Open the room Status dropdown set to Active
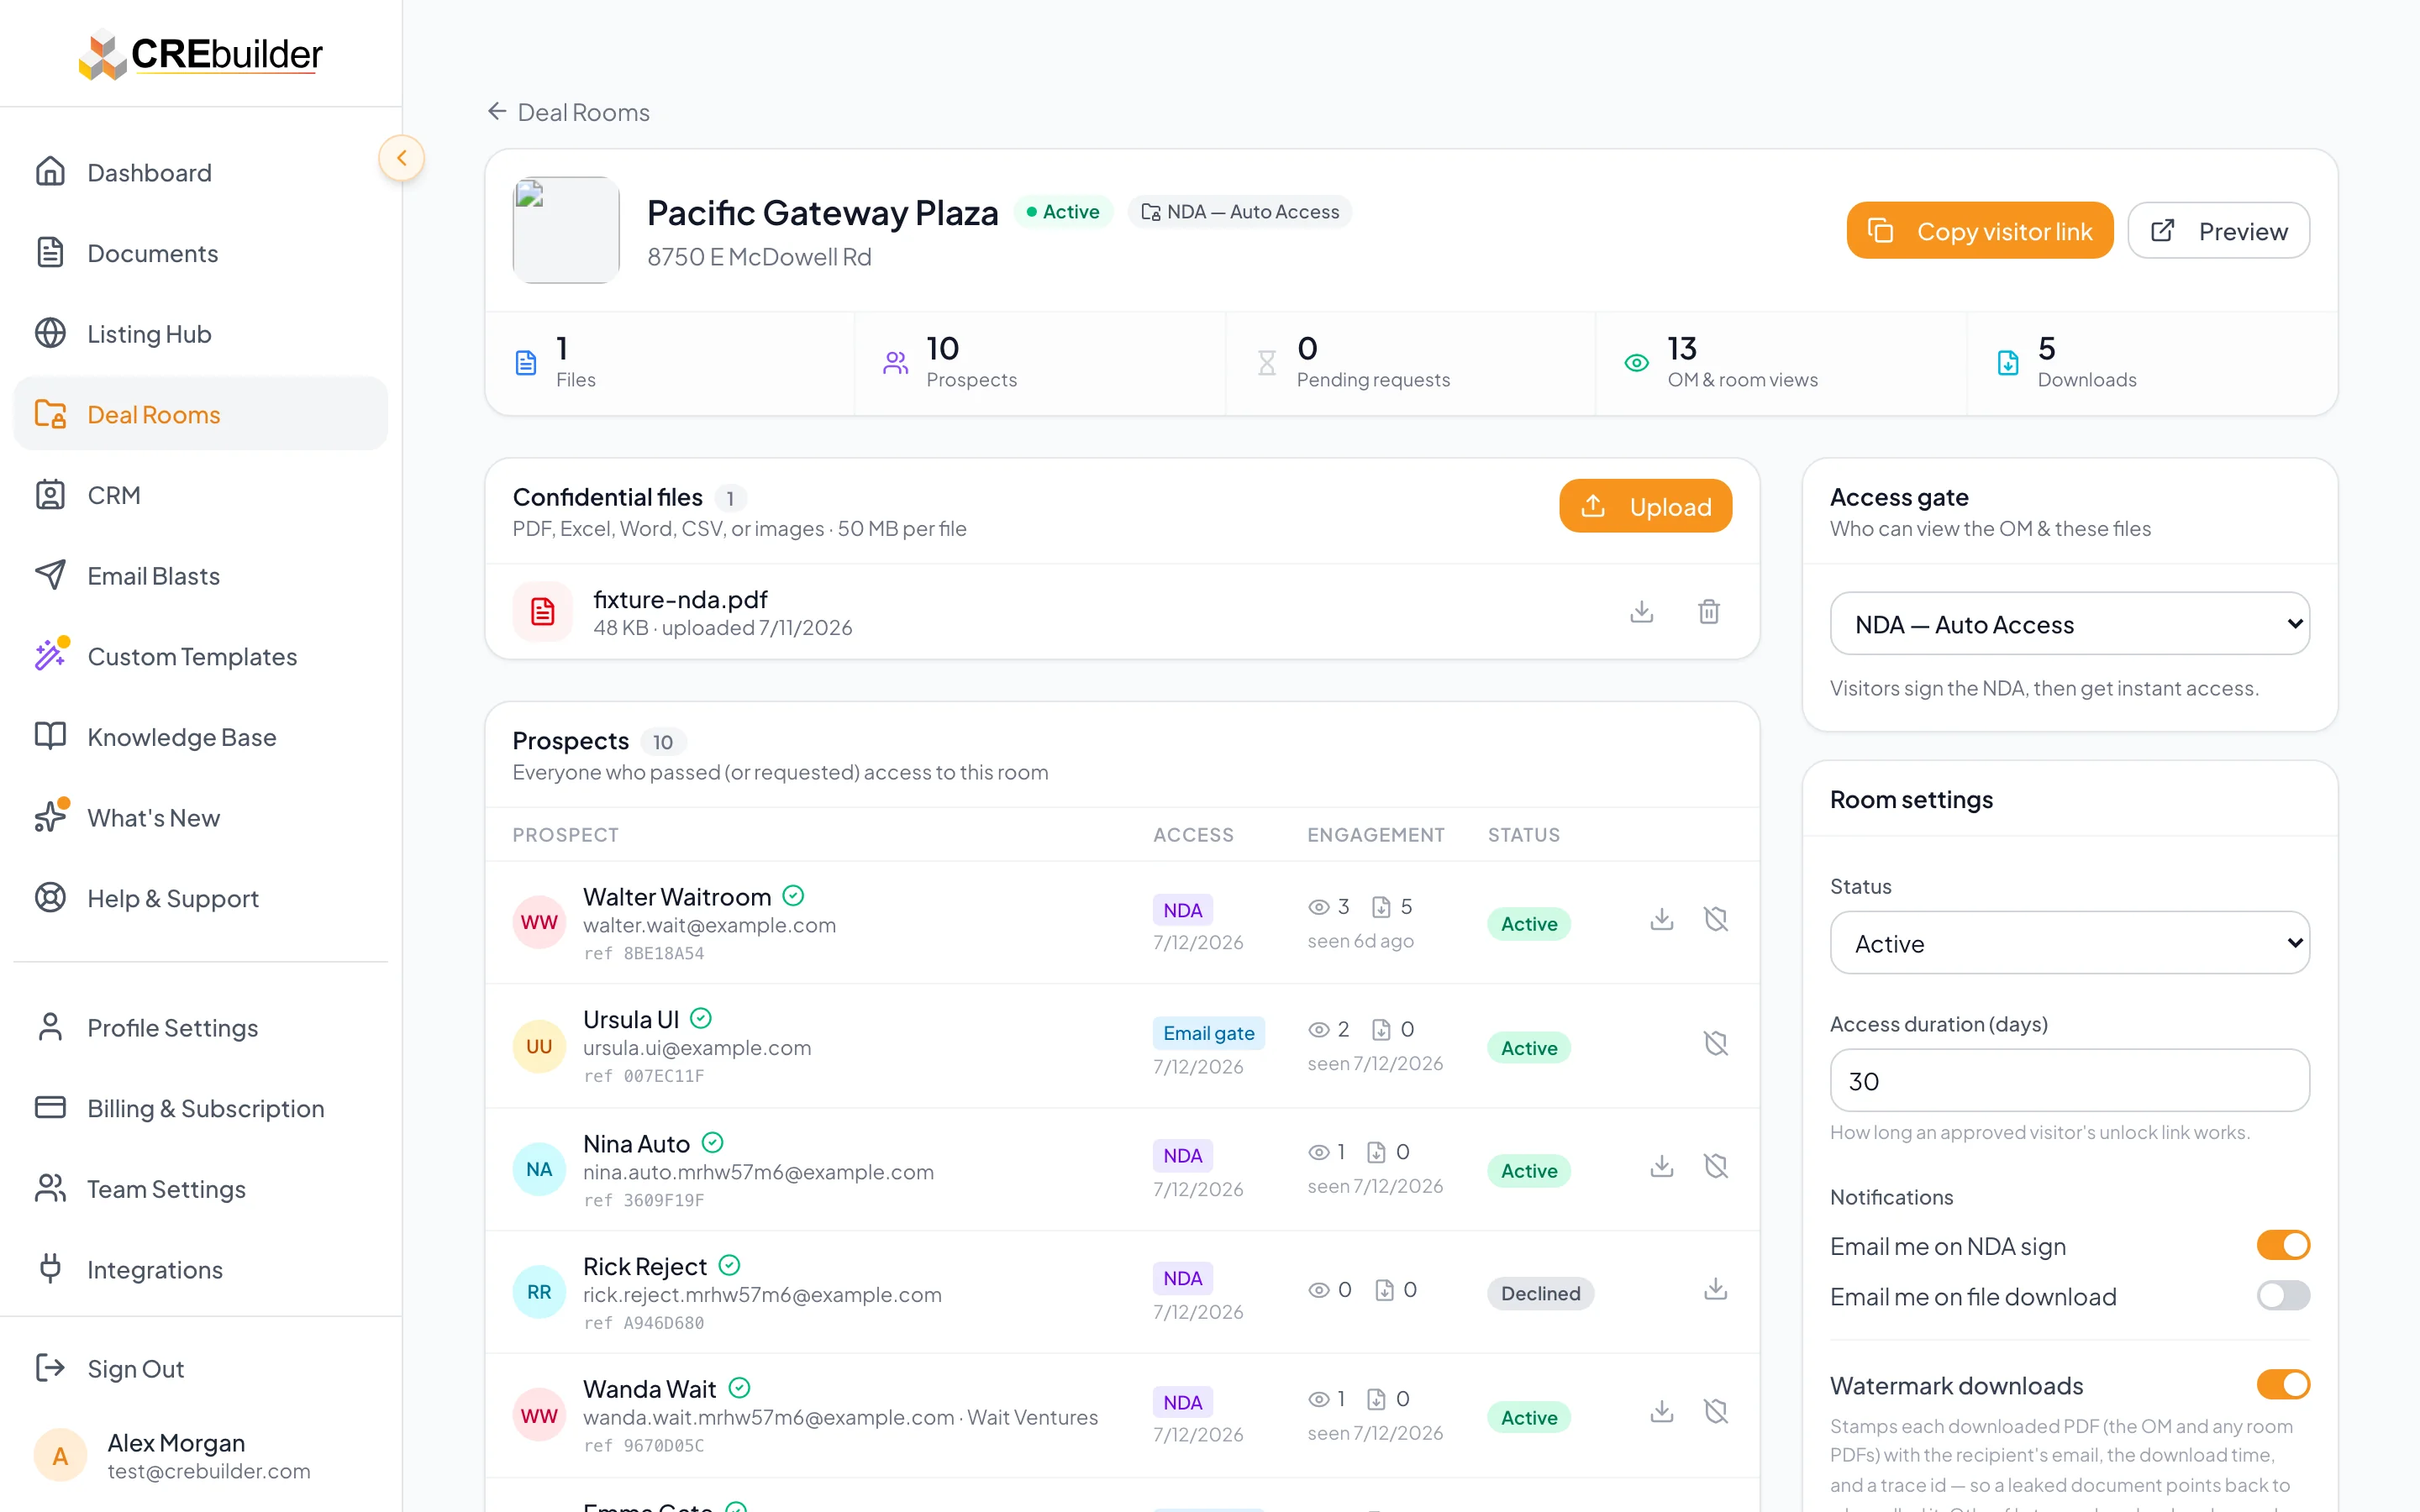2420x1512 pixels. pyautogui.click(x=2069, y=943)
